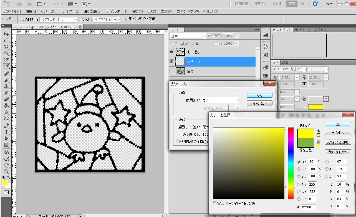
Task: Select the Hand tool
Action: 6,165
